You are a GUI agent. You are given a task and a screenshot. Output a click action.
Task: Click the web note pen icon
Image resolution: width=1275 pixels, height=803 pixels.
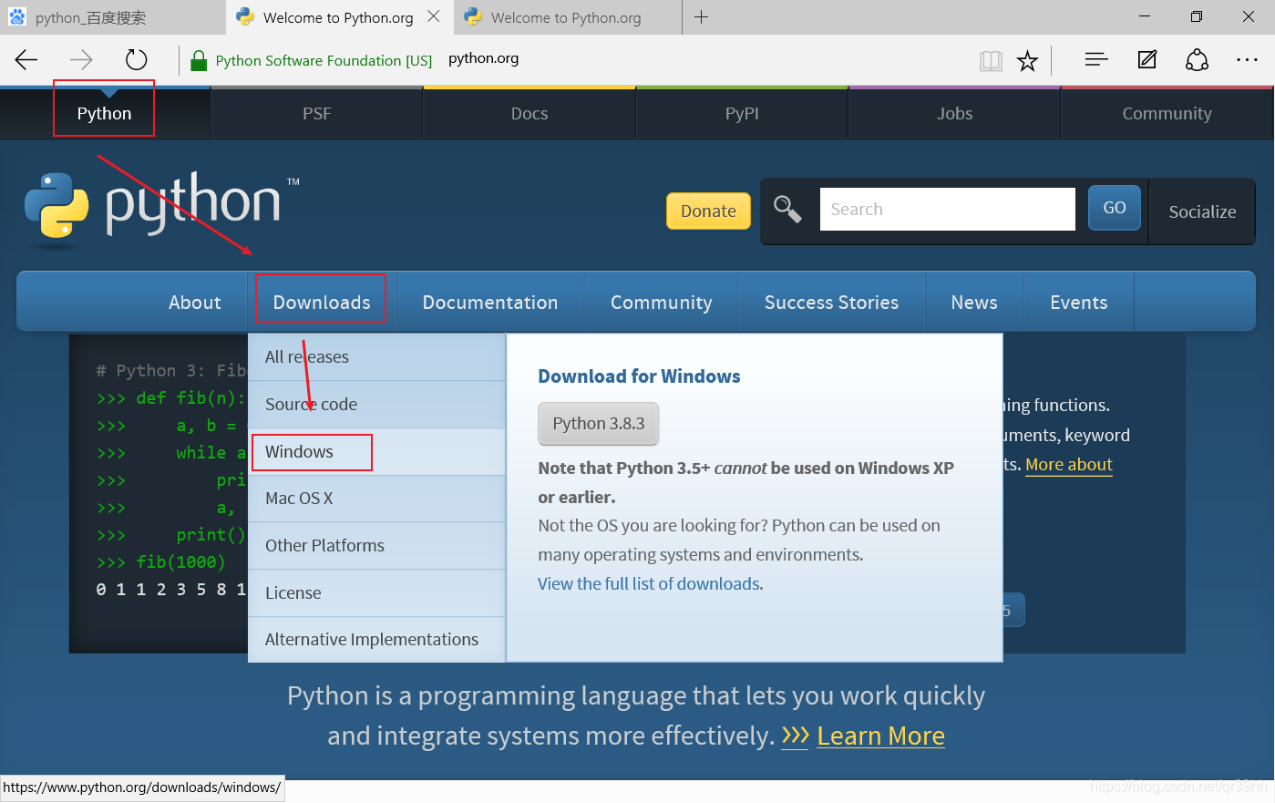[x=1147, y=60]
